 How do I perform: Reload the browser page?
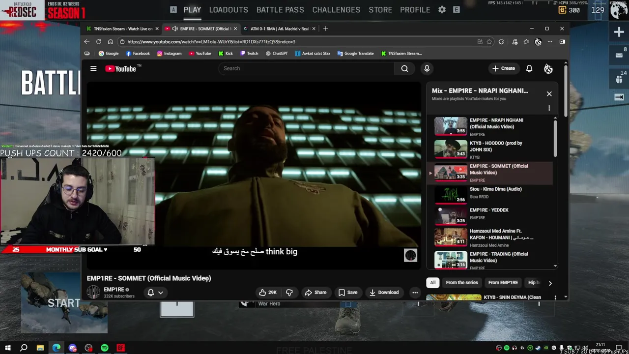click(98, 42)
